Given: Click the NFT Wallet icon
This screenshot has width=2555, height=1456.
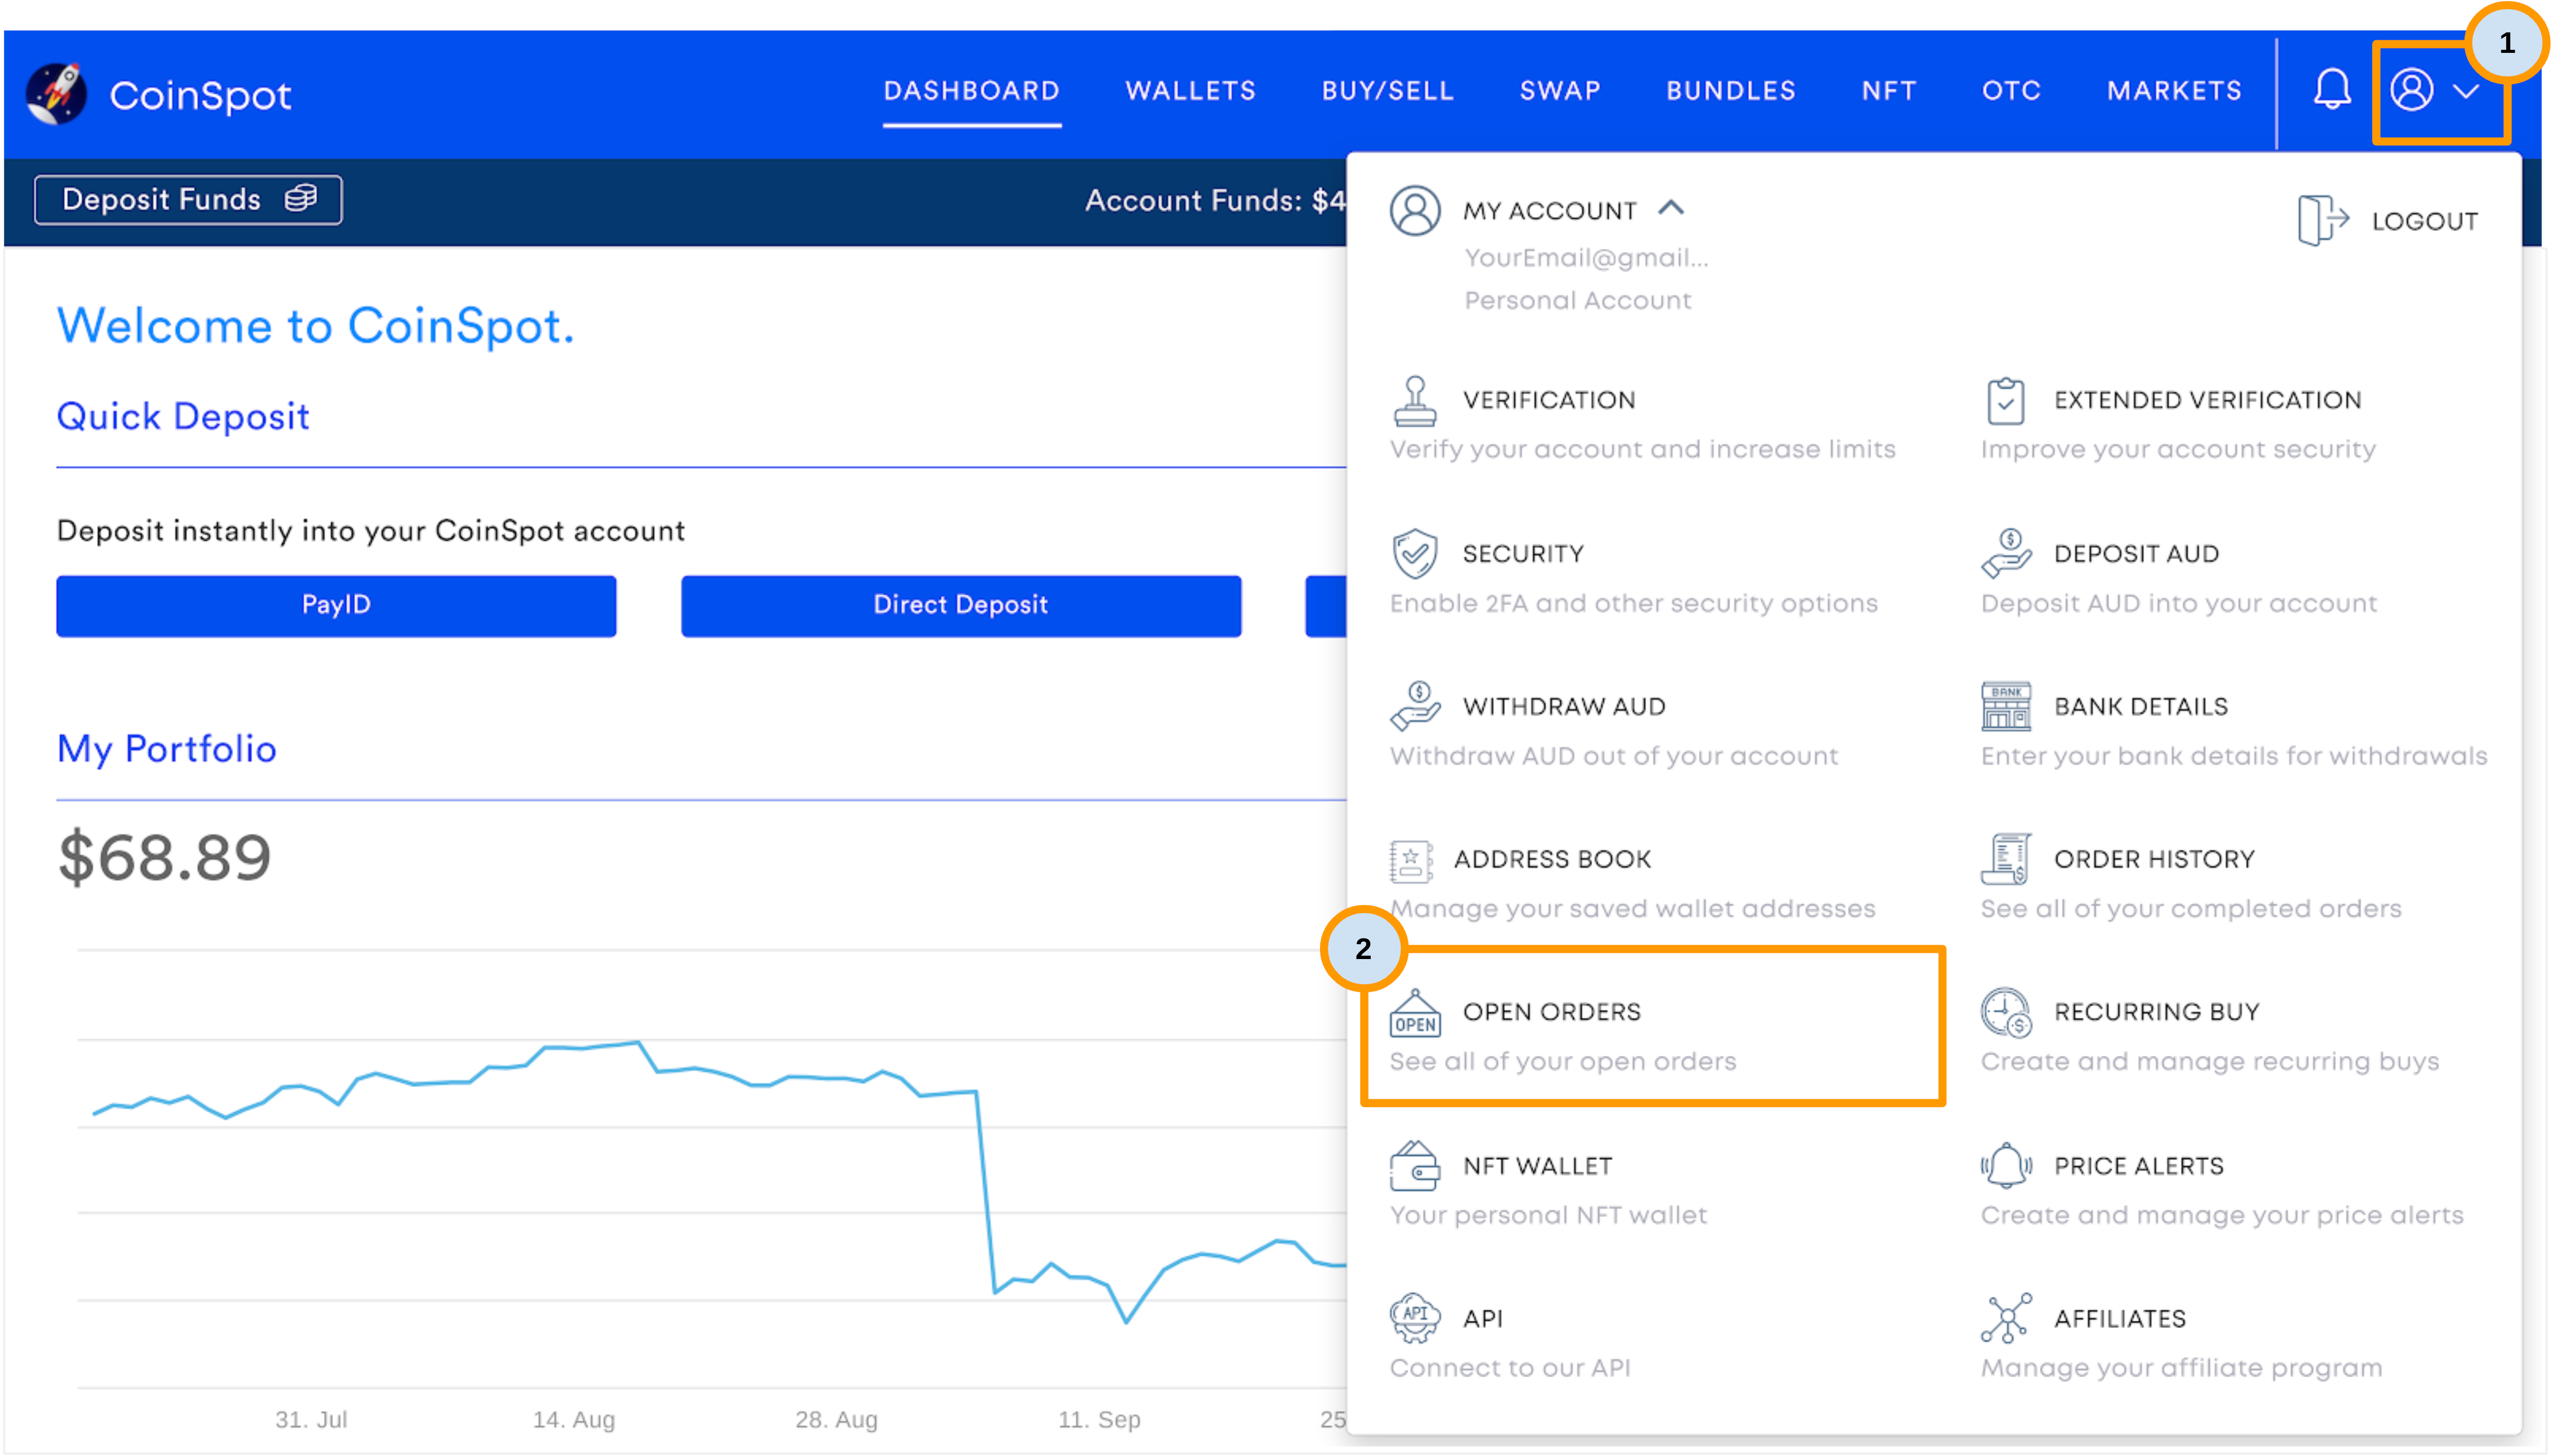Looking at the screenshot, I should (x=1415, y=1166).
